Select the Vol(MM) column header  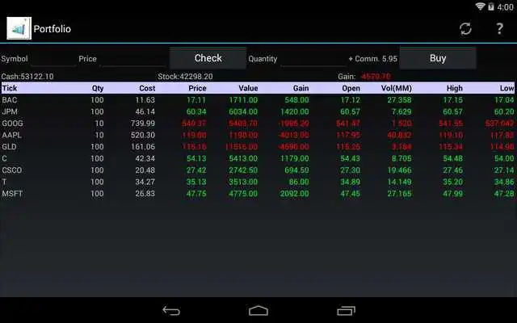tap(397, 88)
